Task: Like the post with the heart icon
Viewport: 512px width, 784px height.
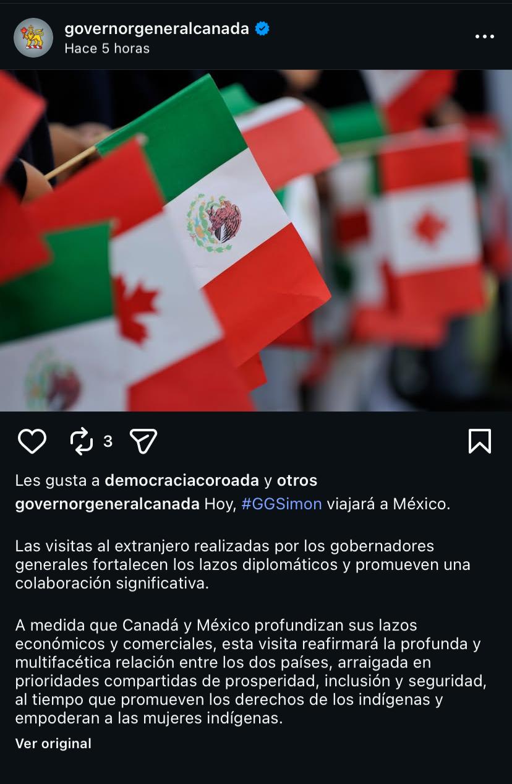Action: point(32,441)
